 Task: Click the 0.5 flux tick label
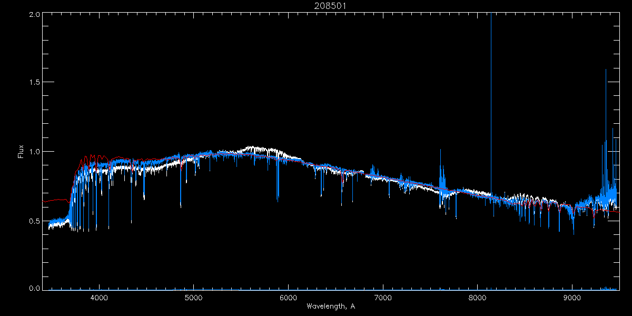click(34, 221)
